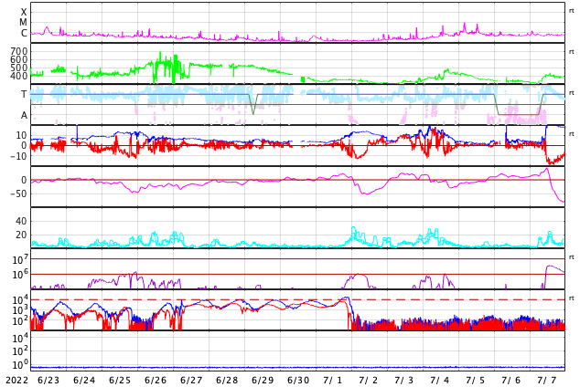Click the -10 axis label
This screenshot has height=387, width=580.
coord(19,156)
